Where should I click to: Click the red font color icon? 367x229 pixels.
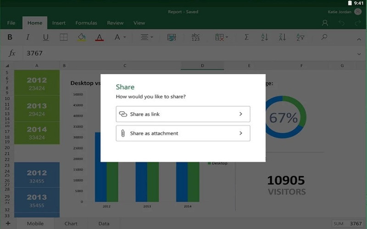click(99, 37)
